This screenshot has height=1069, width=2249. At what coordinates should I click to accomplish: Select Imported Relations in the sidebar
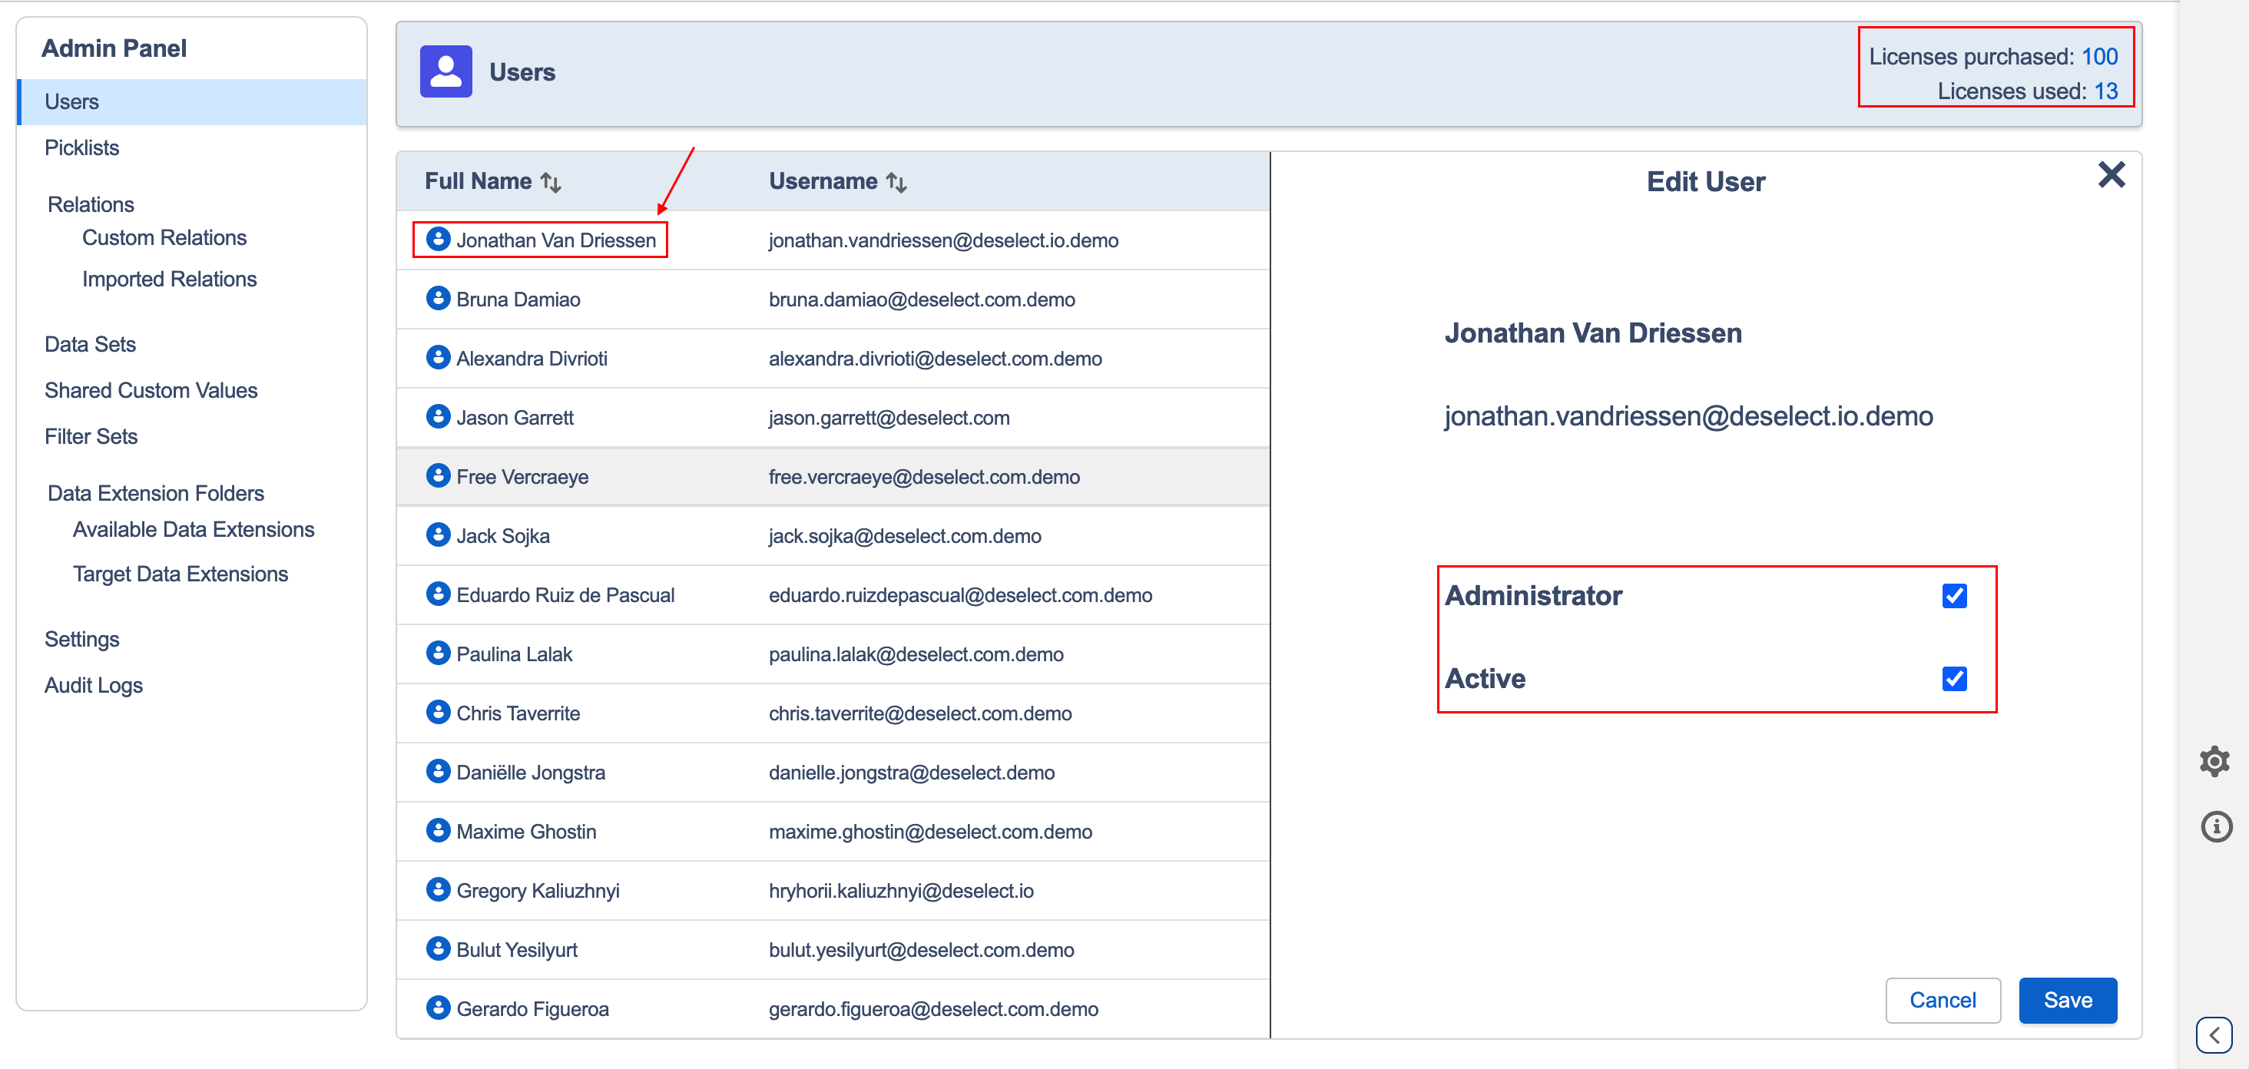tap(170, 280)
